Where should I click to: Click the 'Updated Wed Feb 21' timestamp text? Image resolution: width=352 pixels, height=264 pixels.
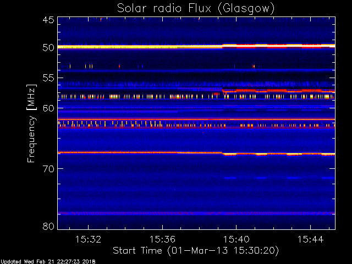pos(48,262)
